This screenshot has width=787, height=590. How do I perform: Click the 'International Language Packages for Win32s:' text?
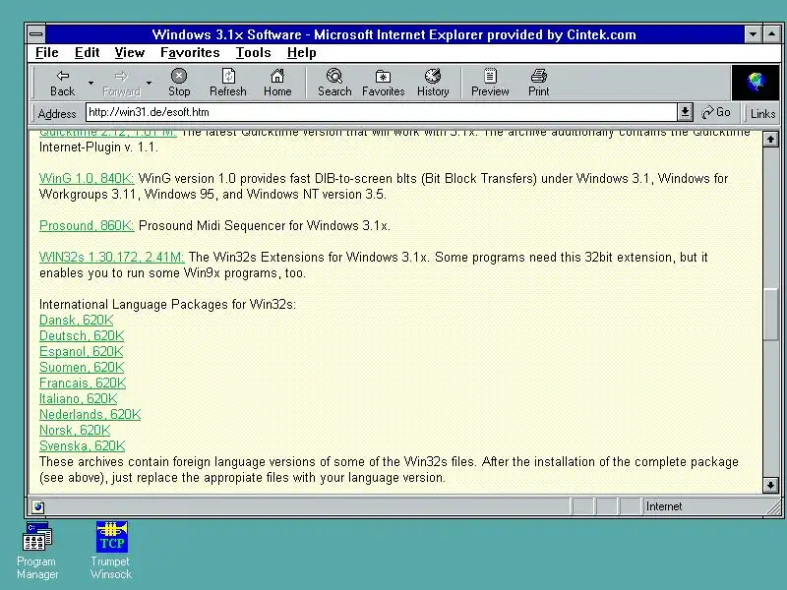click(167, 305)
